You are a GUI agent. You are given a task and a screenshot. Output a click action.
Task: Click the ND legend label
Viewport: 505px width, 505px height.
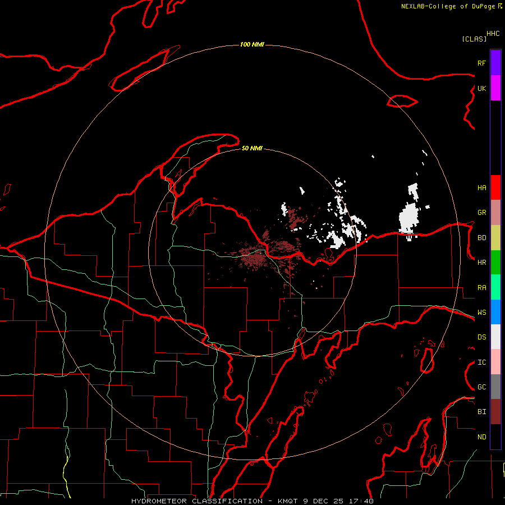pos(481,437)
